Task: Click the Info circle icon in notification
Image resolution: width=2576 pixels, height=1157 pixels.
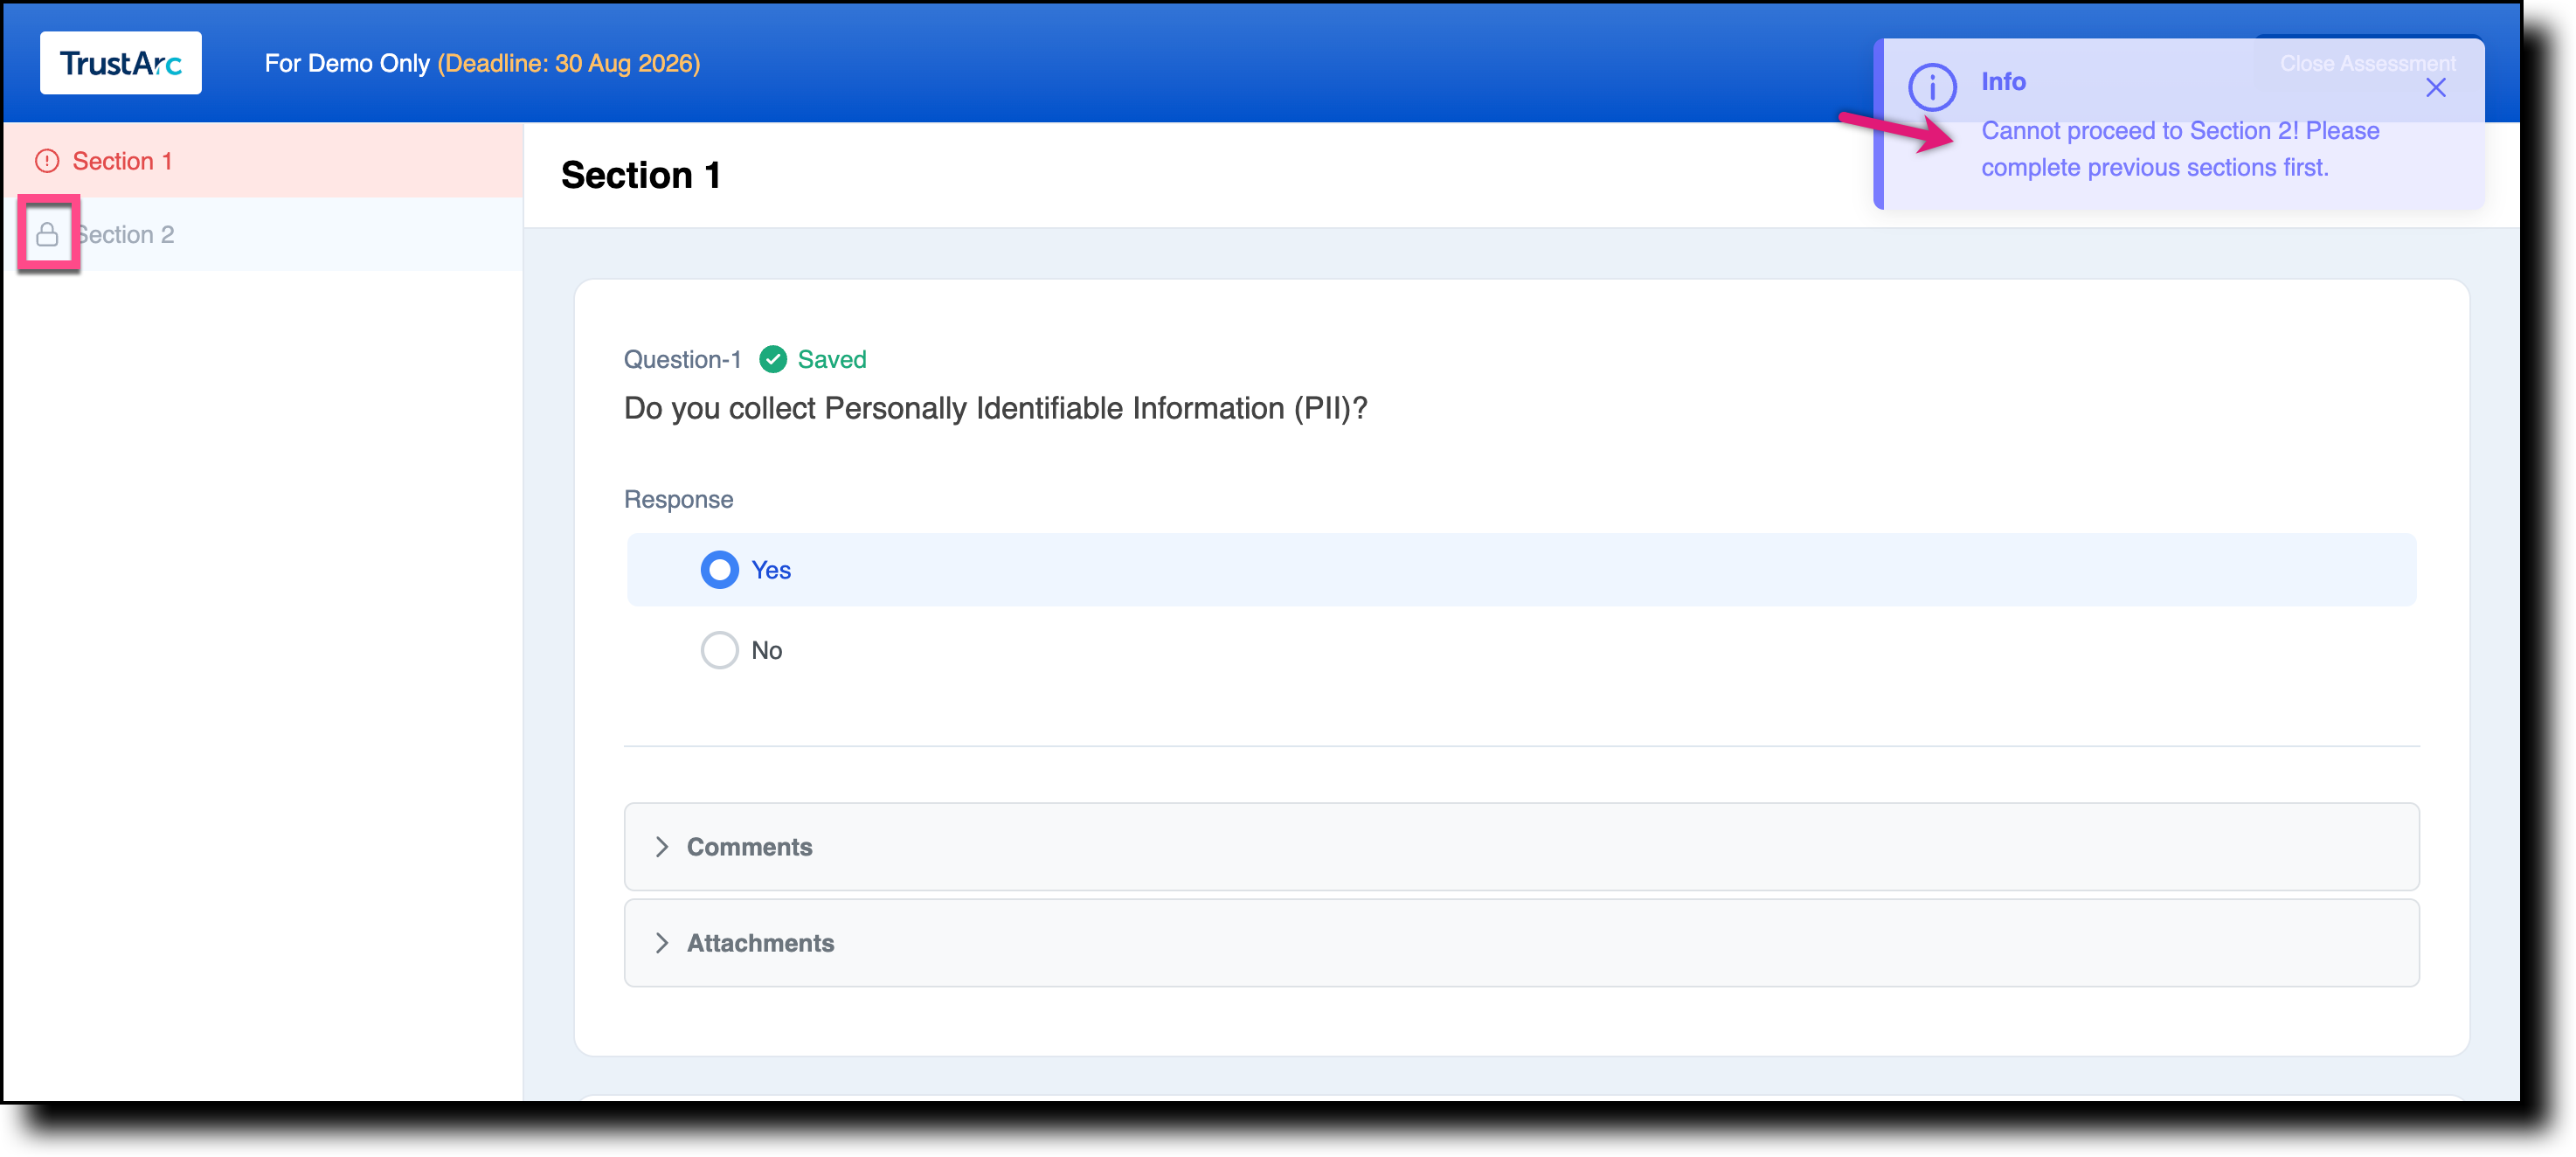Action: point(1931,87)
